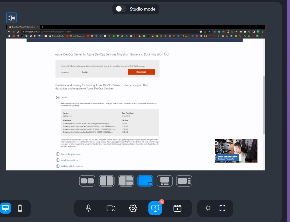
Task: Open the English language selector
Action: click(85, 72)
